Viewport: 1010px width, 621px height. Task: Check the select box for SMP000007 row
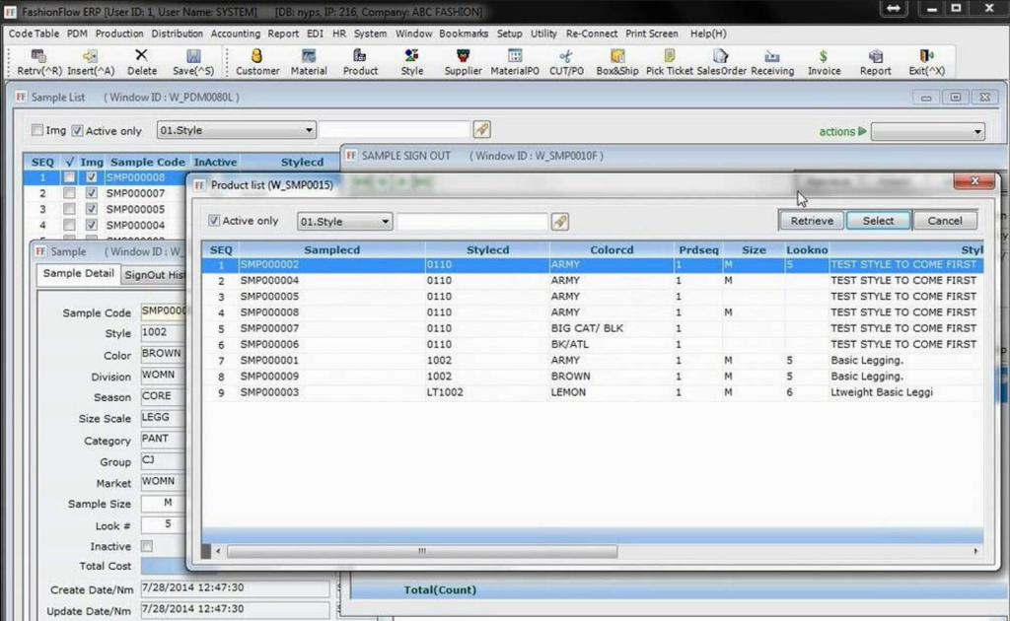[69, 193]
